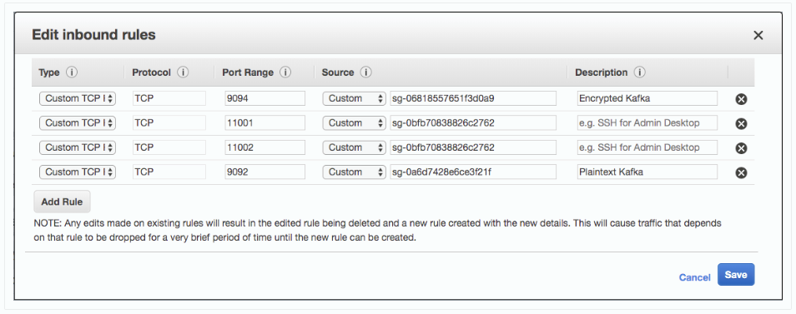Click the info icon beside Source header
Image resolution: width=796 pixels, height=314 pixels.
coord(365,72)
